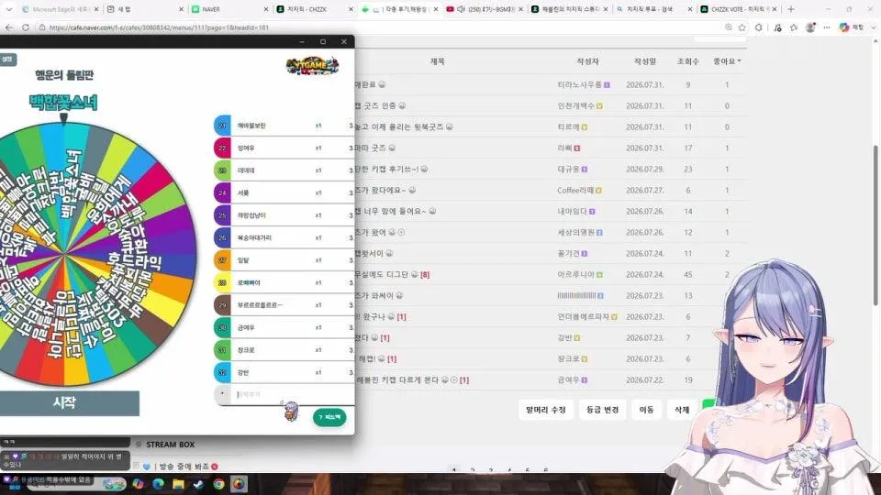Click the 삭제 button
The height and width of the screenshot is (495, 881).
(x=682, y=410)
